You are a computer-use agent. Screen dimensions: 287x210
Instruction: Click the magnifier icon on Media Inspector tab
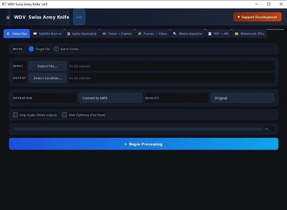pos(175,34)
